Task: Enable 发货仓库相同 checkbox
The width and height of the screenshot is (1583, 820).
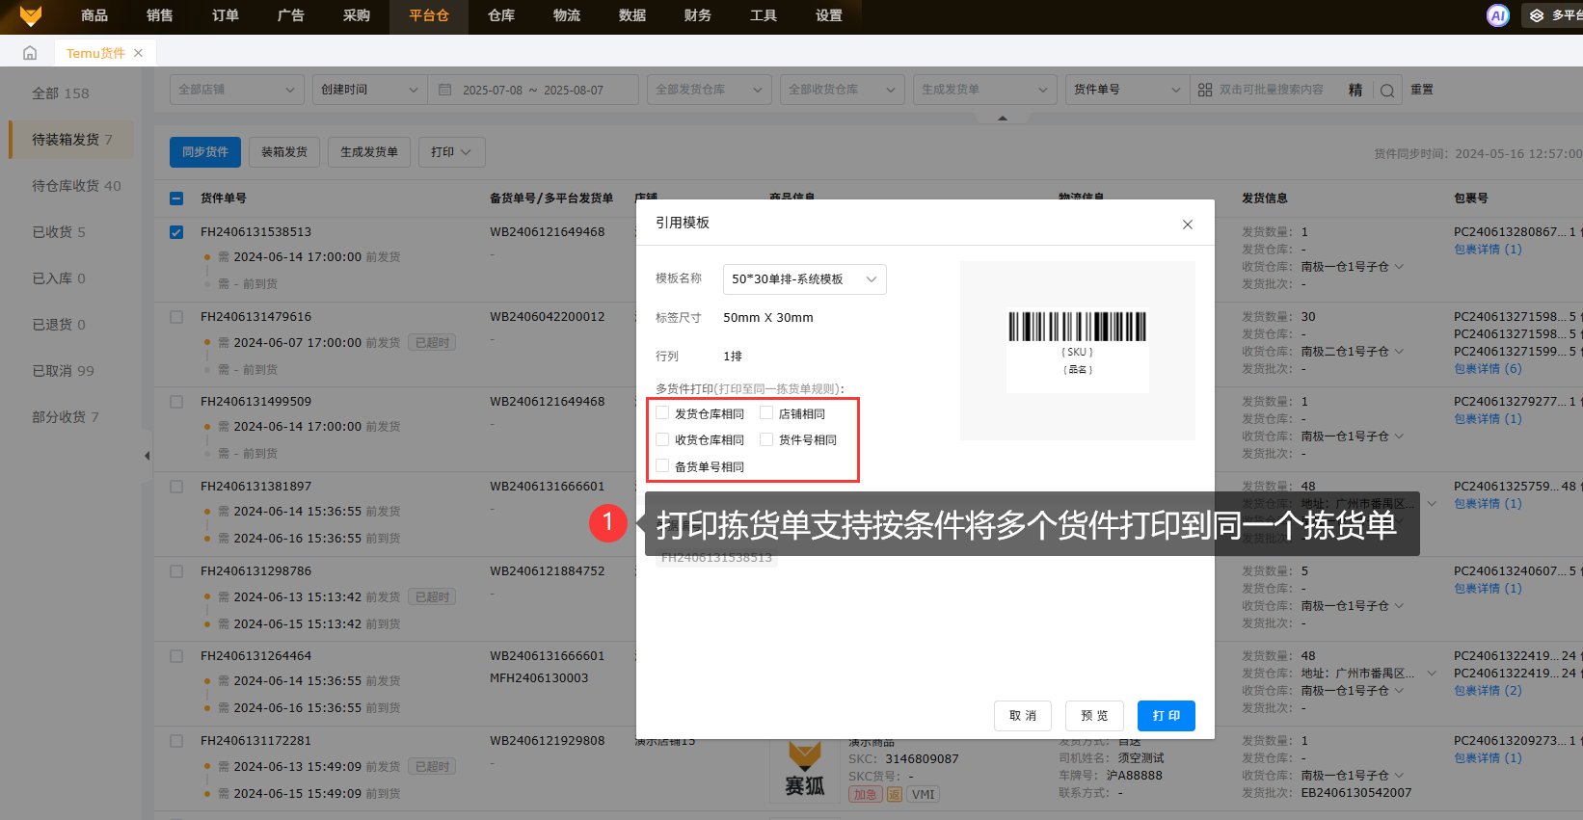Action: tap(662, 413)
